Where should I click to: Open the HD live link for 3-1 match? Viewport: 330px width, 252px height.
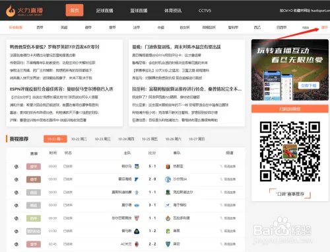(x=228, y=205)
